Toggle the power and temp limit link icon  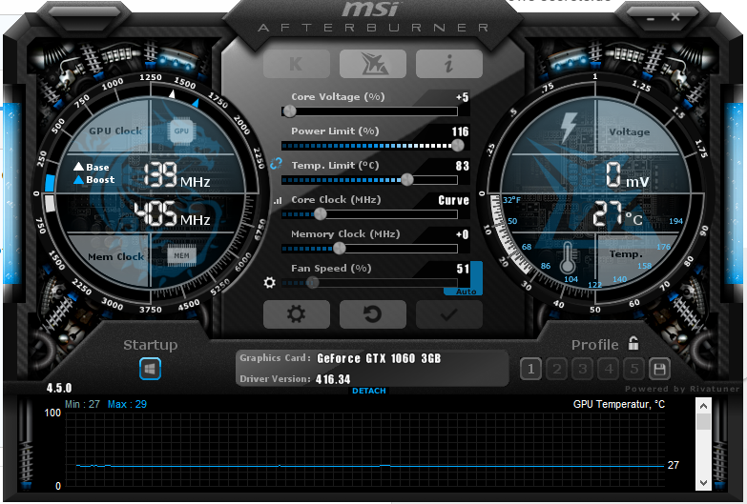coord(276,164)
